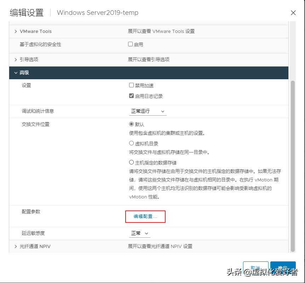Collapse the 高级 section
This screenshot has width=305, height=283.
click(x=16, y=73)
